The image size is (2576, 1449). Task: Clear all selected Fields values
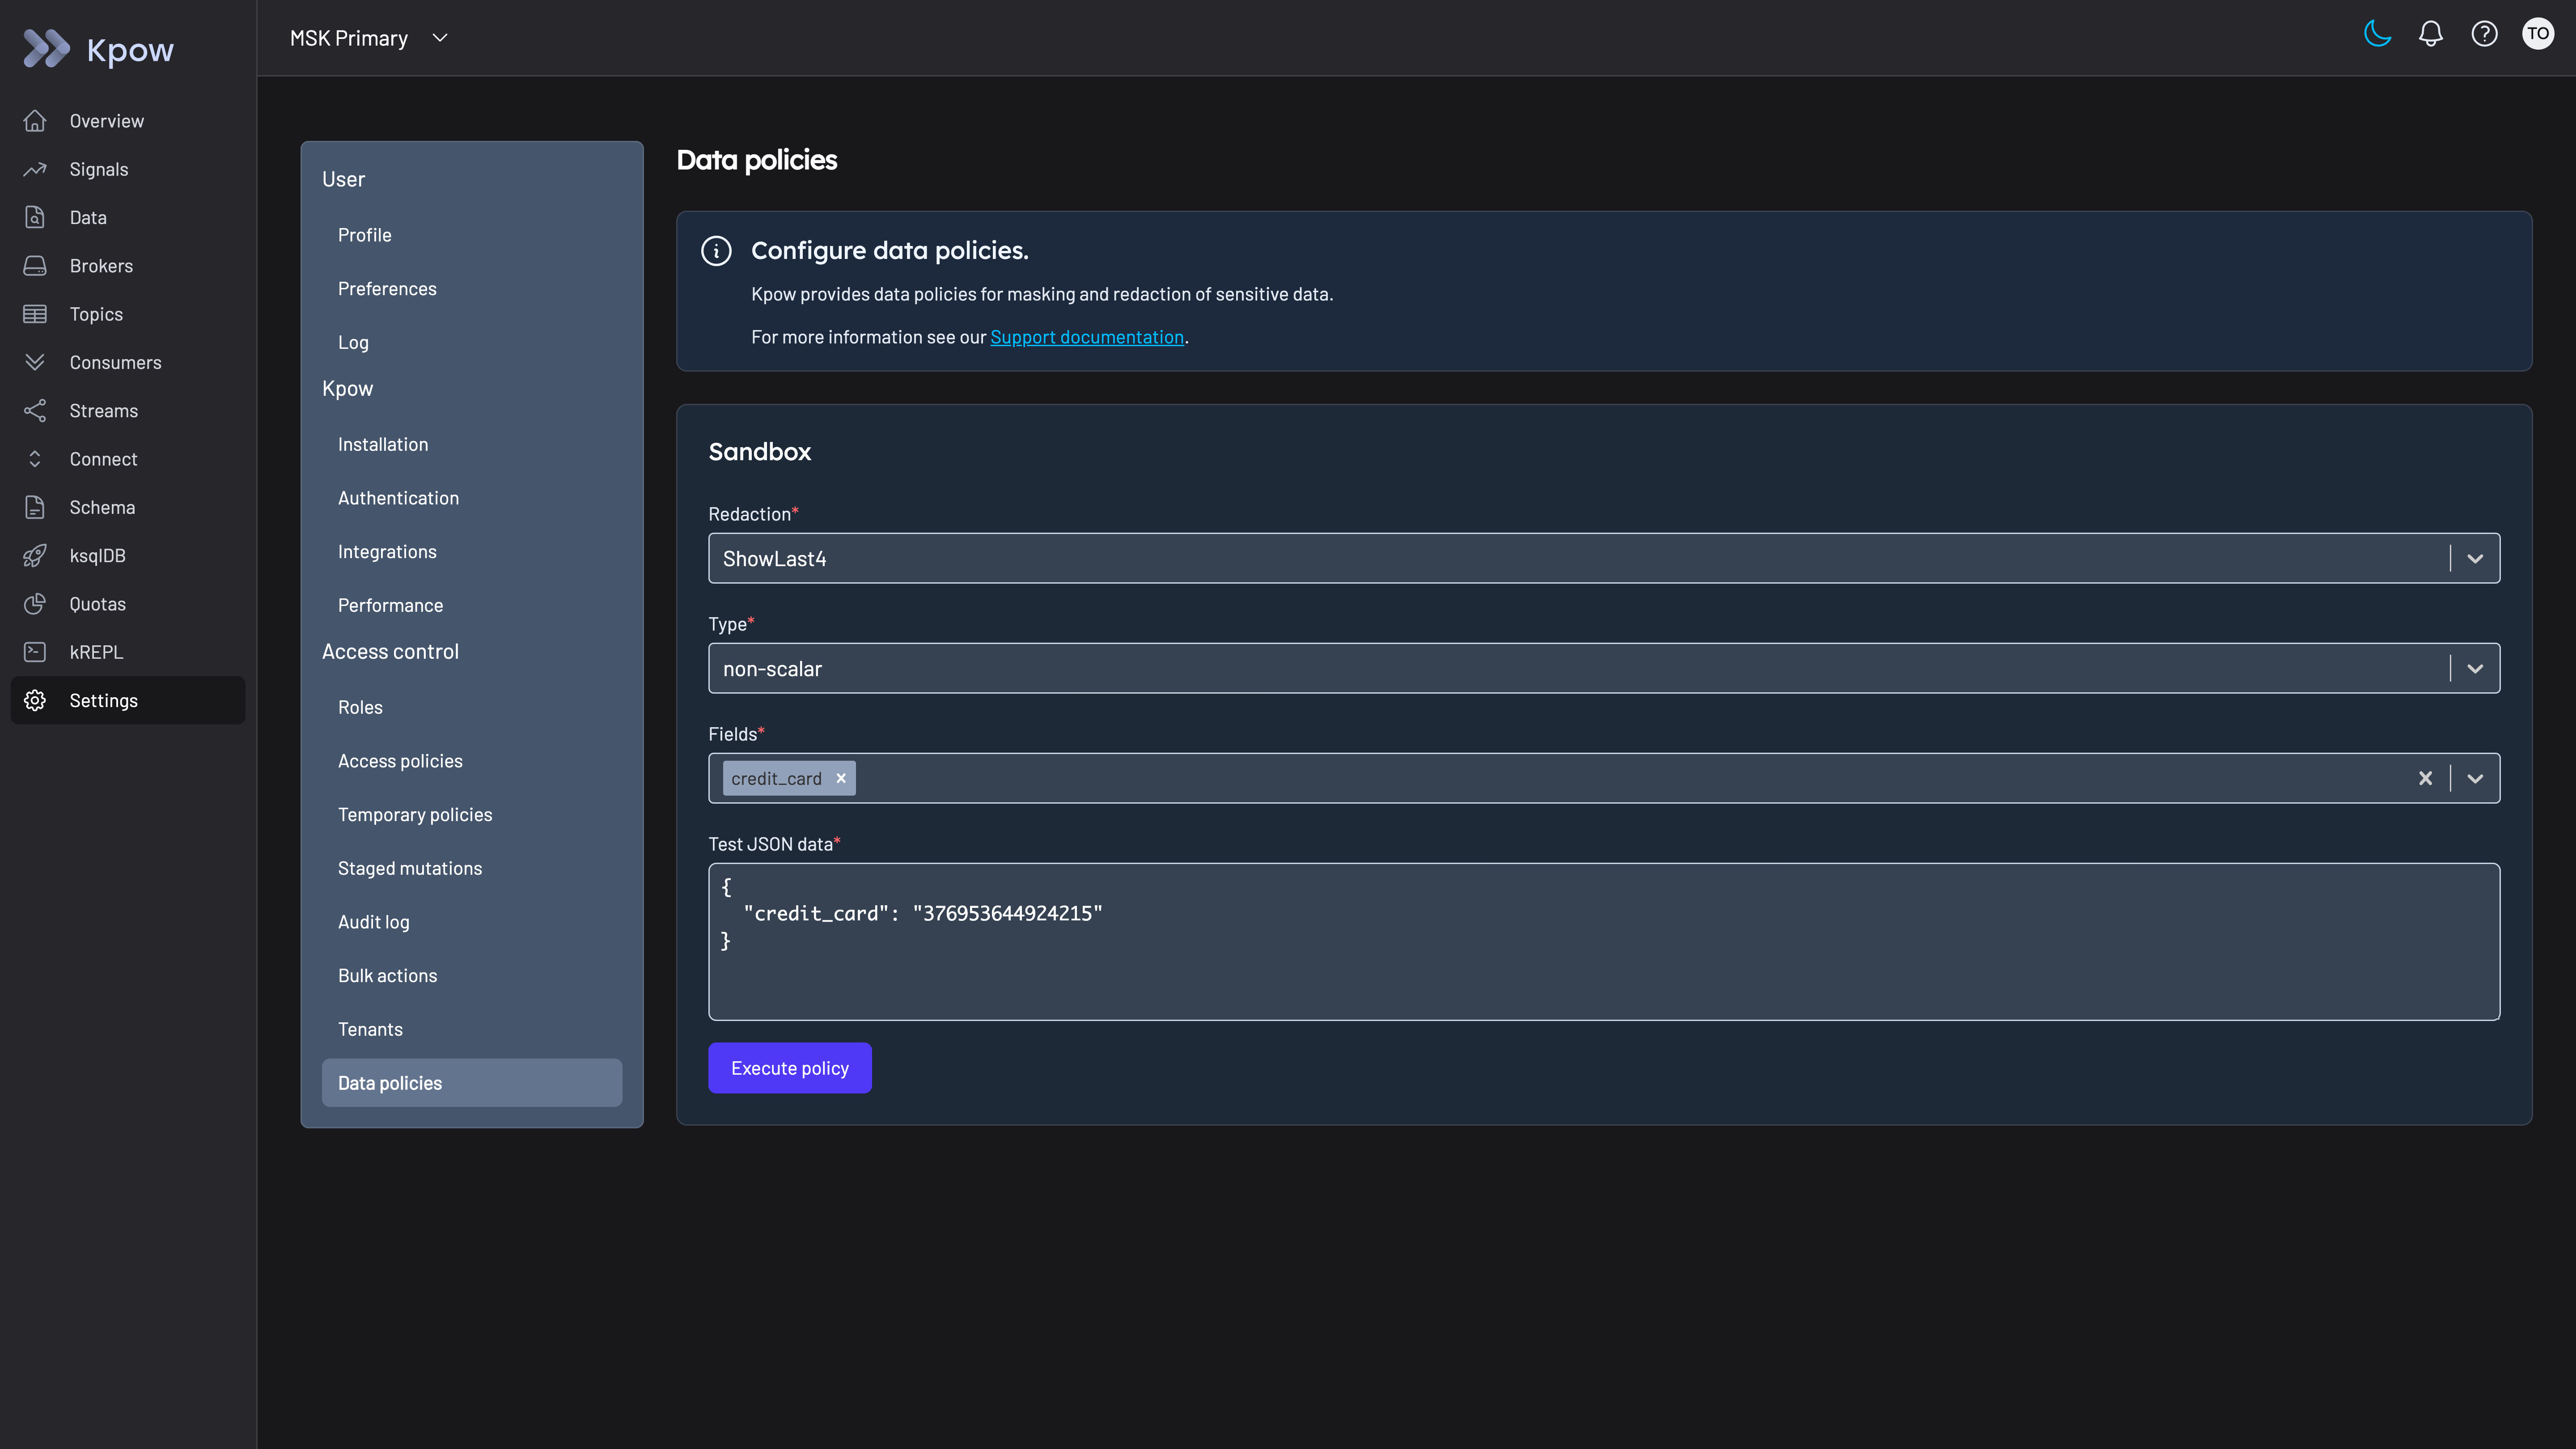(2425, 778)
